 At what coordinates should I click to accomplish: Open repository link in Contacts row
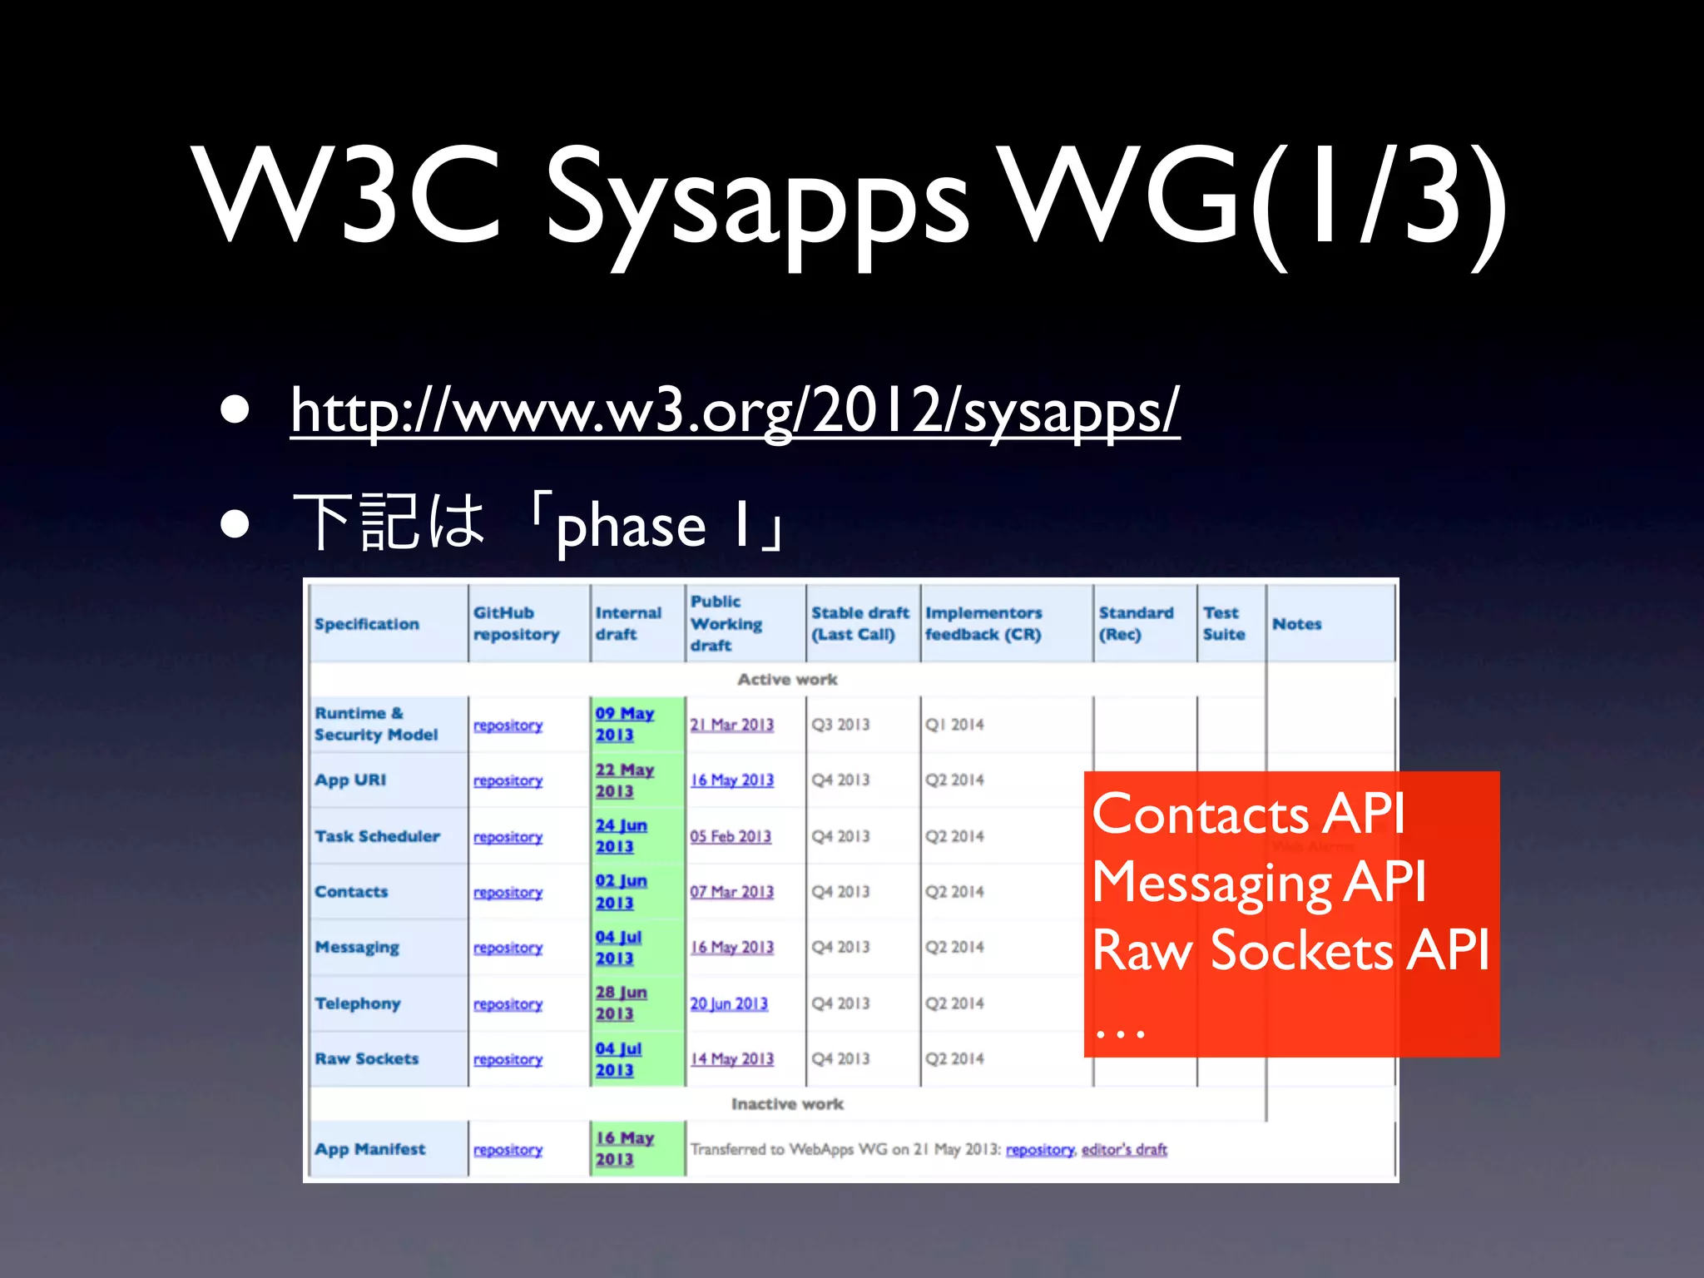point(508,892)
